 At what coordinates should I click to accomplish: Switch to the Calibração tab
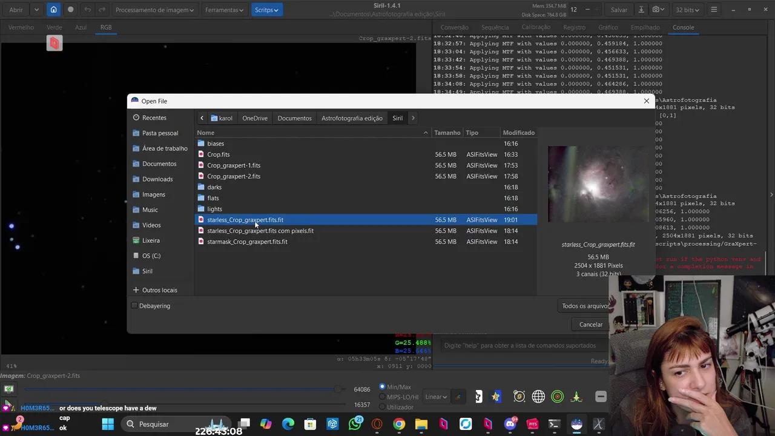point(536,27)
